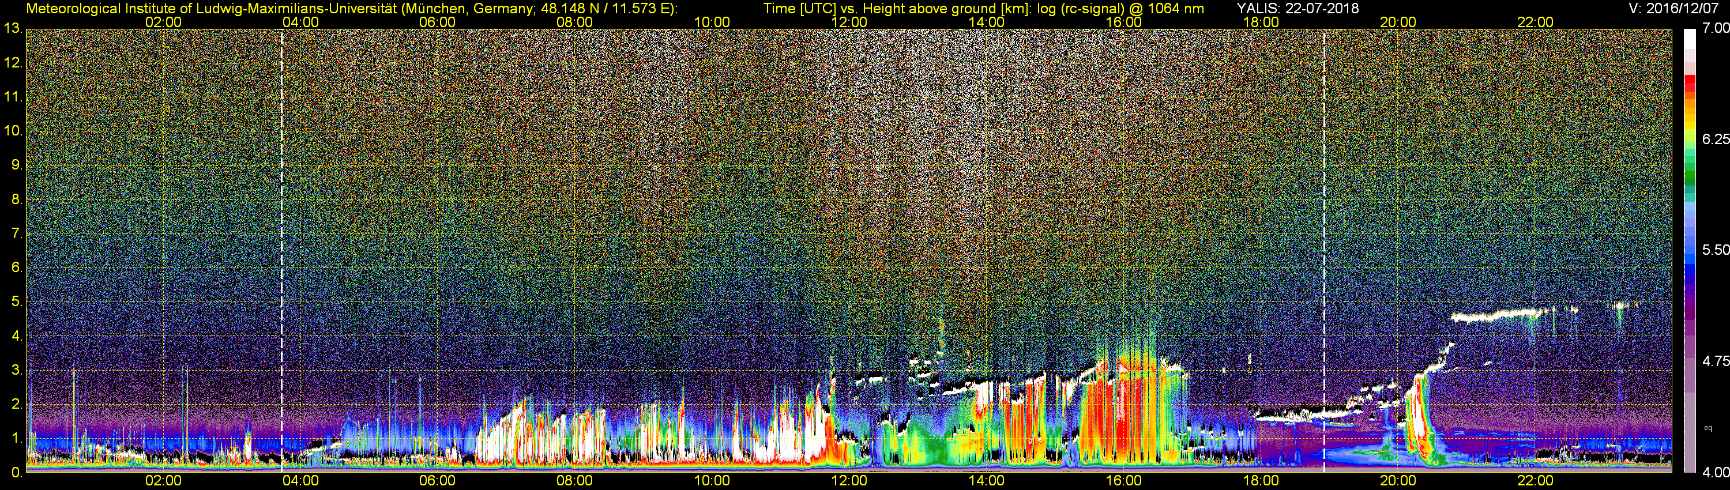The image size is (1730, 490).
Task: Click the 20:00 label on the bottom time axis
Action: pos(1398,481)
